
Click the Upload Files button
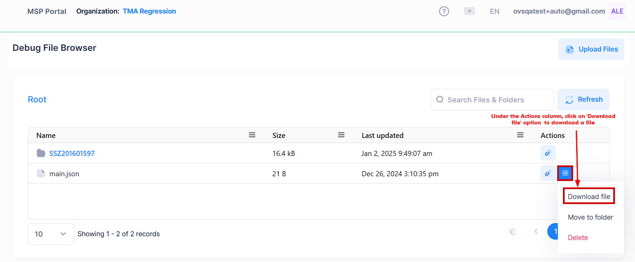pyautogui.click(x=591, y=49)
